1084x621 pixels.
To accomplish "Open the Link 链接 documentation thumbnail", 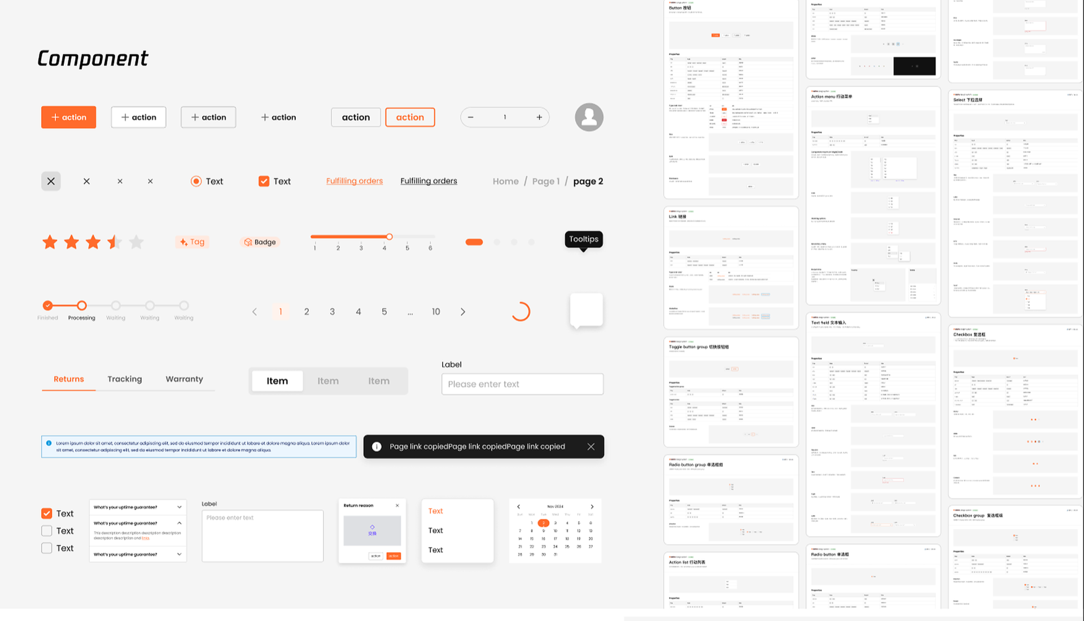I will click(x=731, y=268).
